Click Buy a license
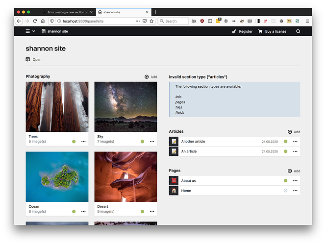This screenshot has height=245, width=326. point(273,31)
